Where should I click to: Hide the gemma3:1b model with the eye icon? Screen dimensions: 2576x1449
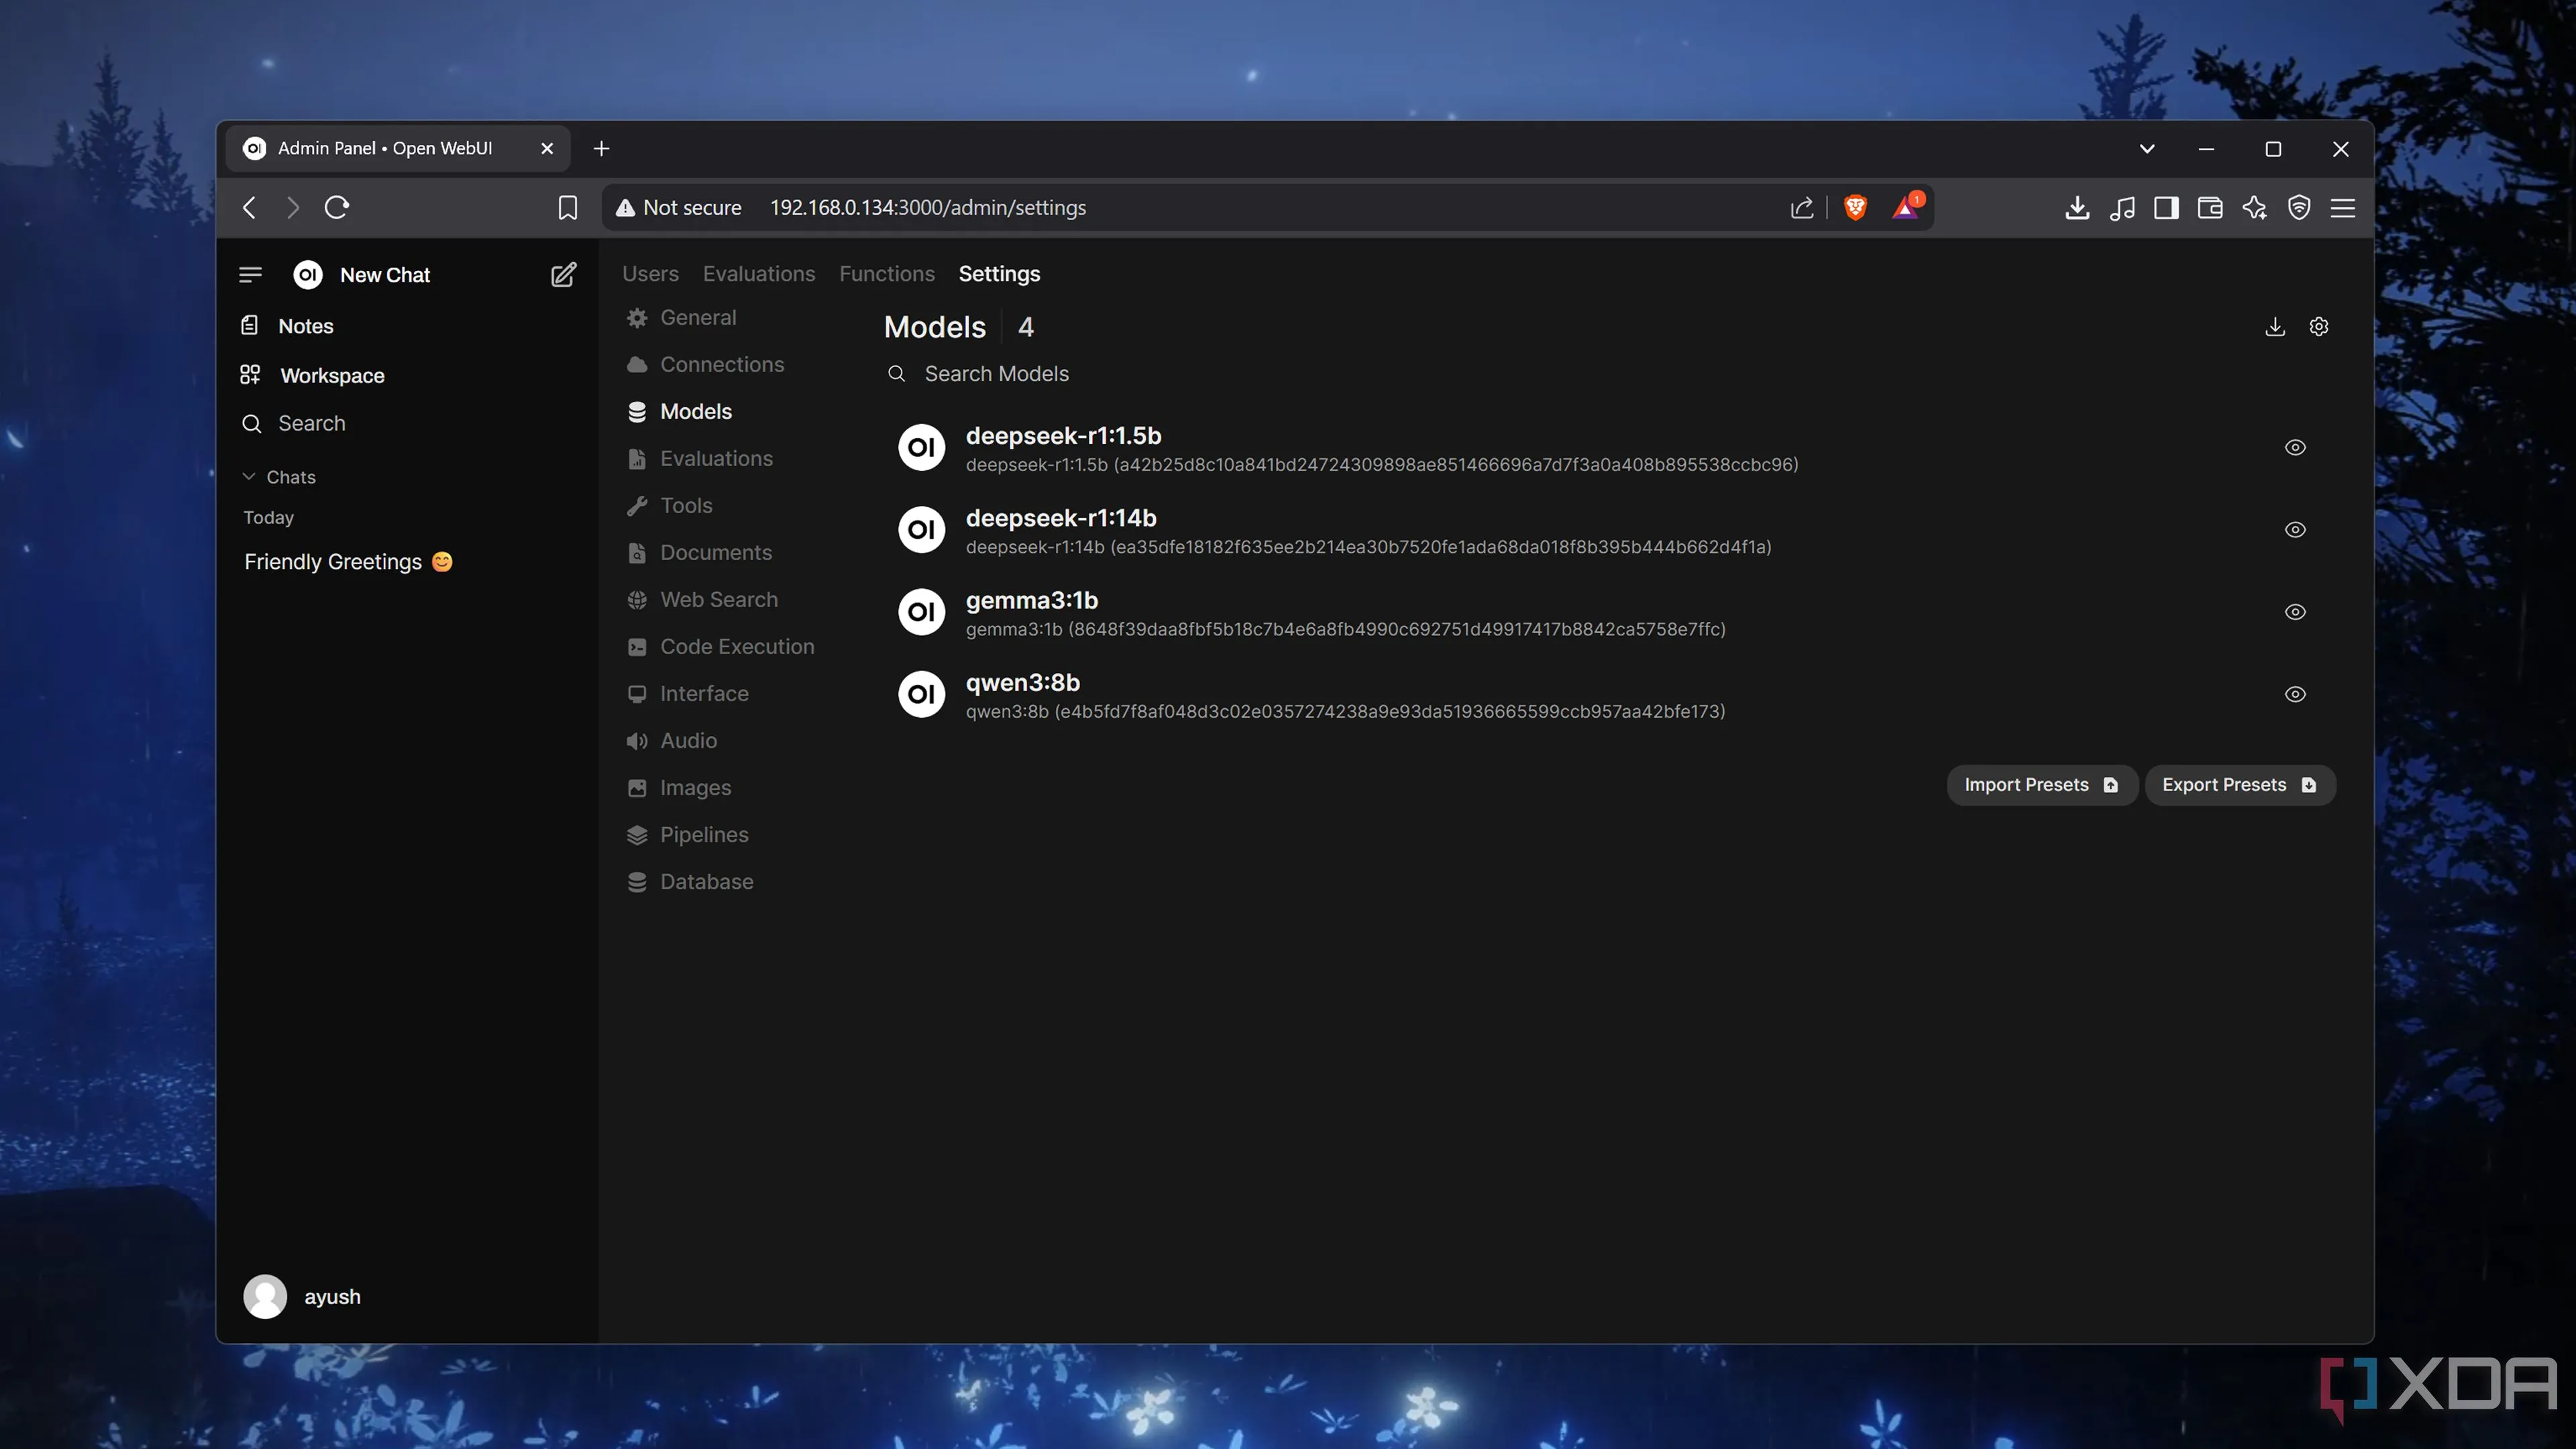2295,612
